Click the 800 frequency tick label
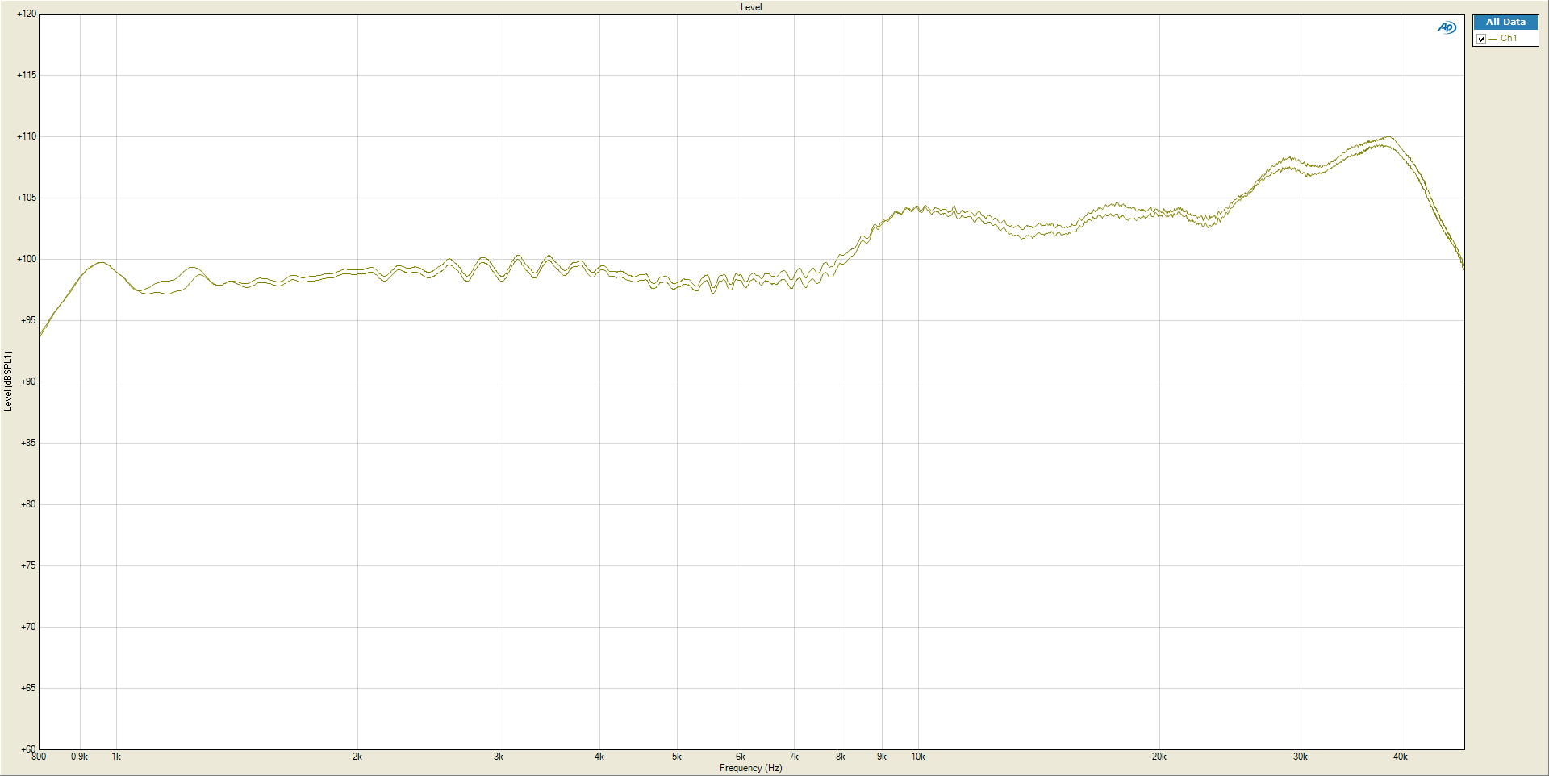Image resolution: width=1549 pixels, height=776 pixels. point(39,757)
